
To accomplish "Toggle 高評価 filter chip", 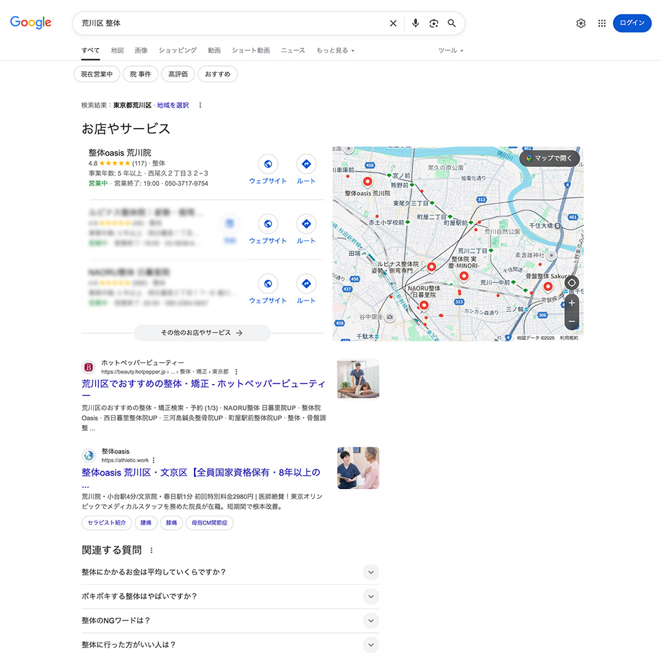I will click(x=178, y=74).
